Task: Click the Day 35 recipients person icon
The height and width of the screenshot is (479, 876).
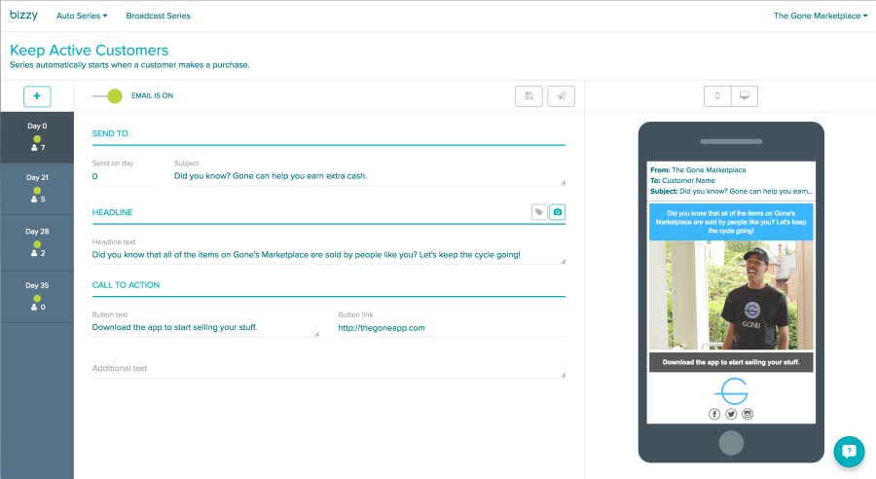Action: [x=34, y=307]
